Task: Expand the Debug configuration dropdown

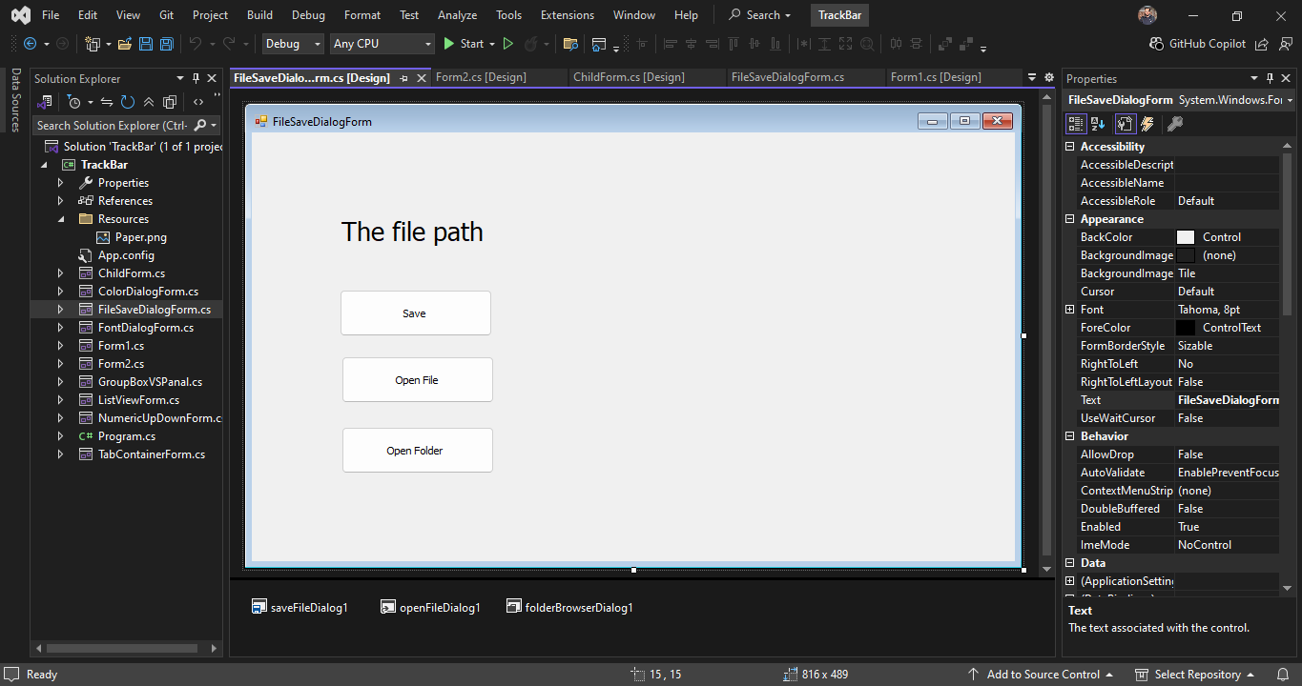Action: (318, 44)
